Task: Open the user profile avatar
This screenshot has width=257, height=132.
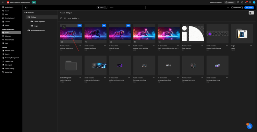Action: 254,2
